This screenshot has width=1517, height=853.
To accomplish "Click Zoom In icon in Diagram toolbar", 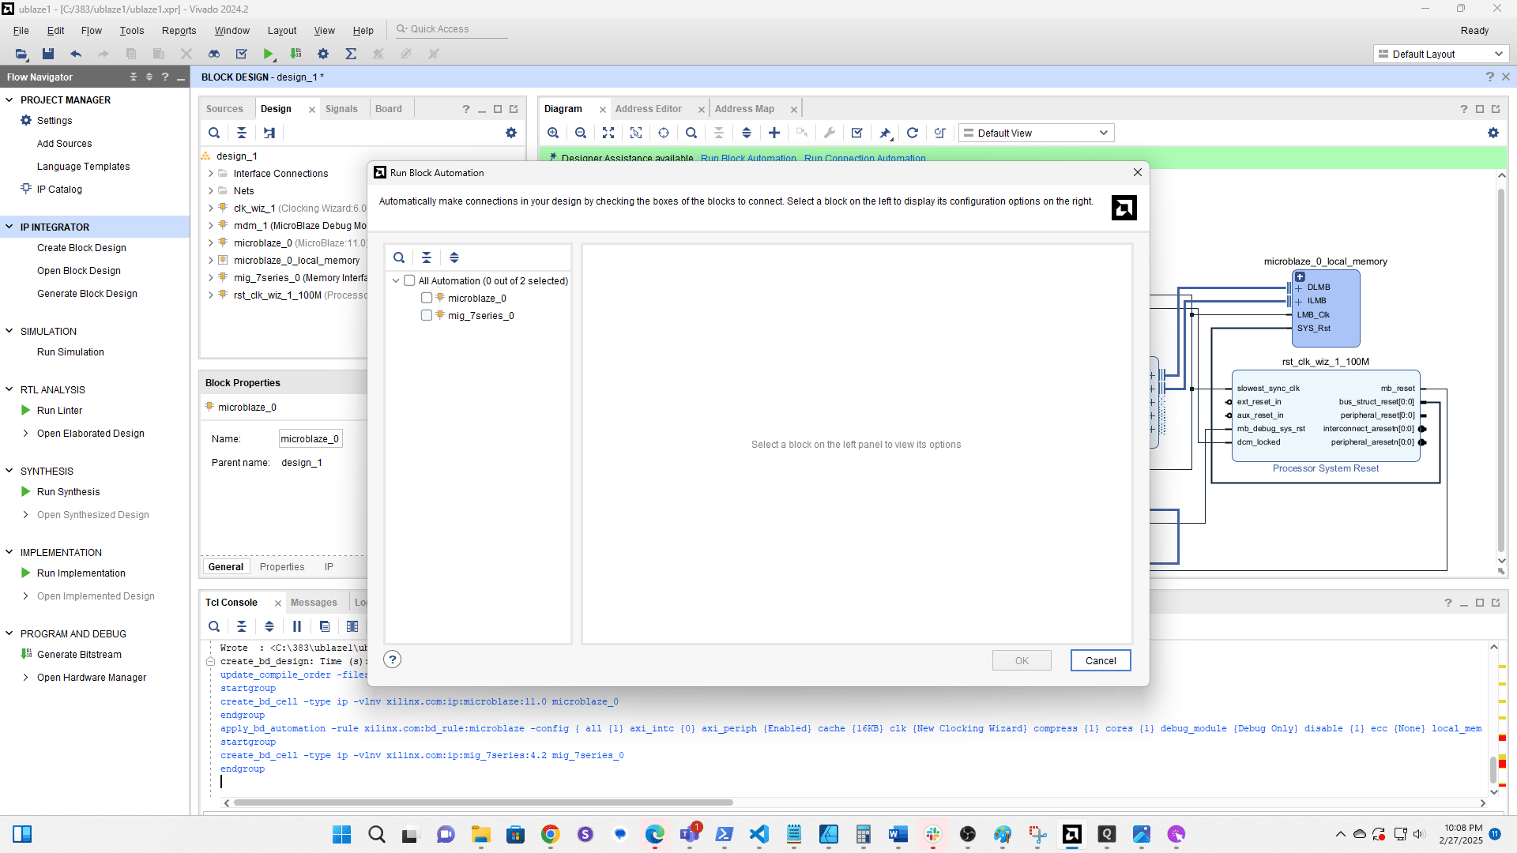I will point(553,133).
